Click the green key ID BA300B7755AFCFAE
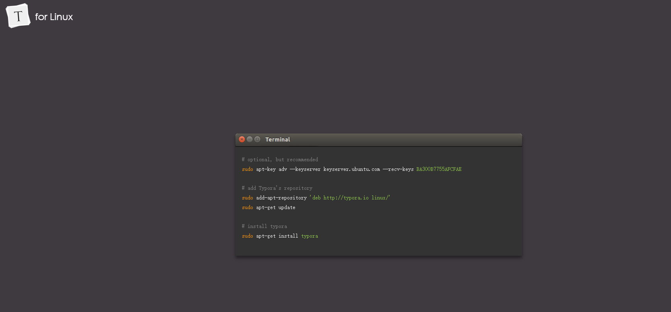The height and width of the screenshot is (312, 671). click(439, 169)
